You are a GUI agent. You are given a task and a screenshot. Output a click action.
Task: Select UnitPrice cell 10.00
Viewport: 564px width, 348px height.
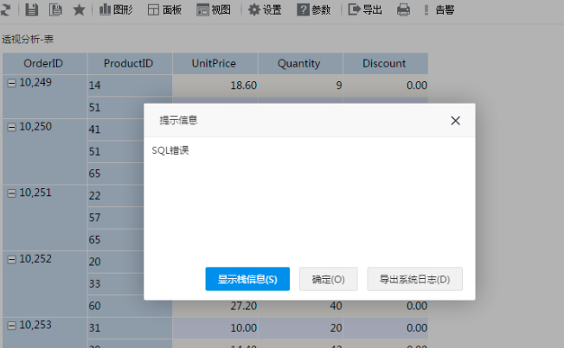(215, 328)
